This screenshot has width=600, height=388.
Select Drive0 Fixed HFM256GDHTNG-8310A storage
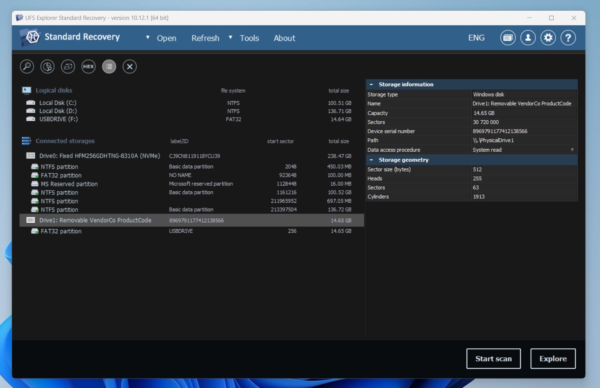[x=192, y=156]
